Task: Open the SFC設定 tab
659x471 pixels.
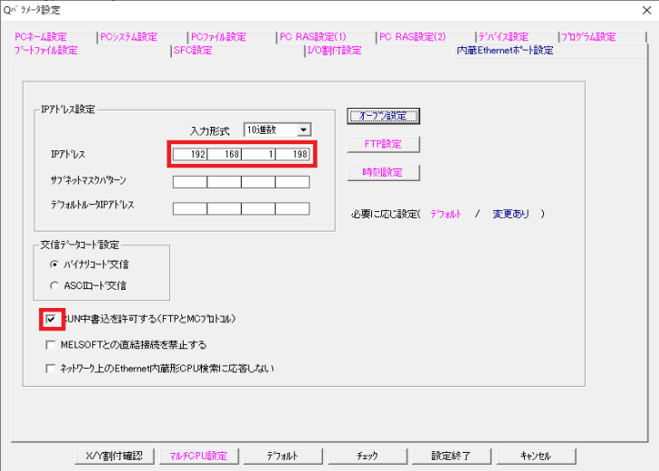Action: click(193, 51)
